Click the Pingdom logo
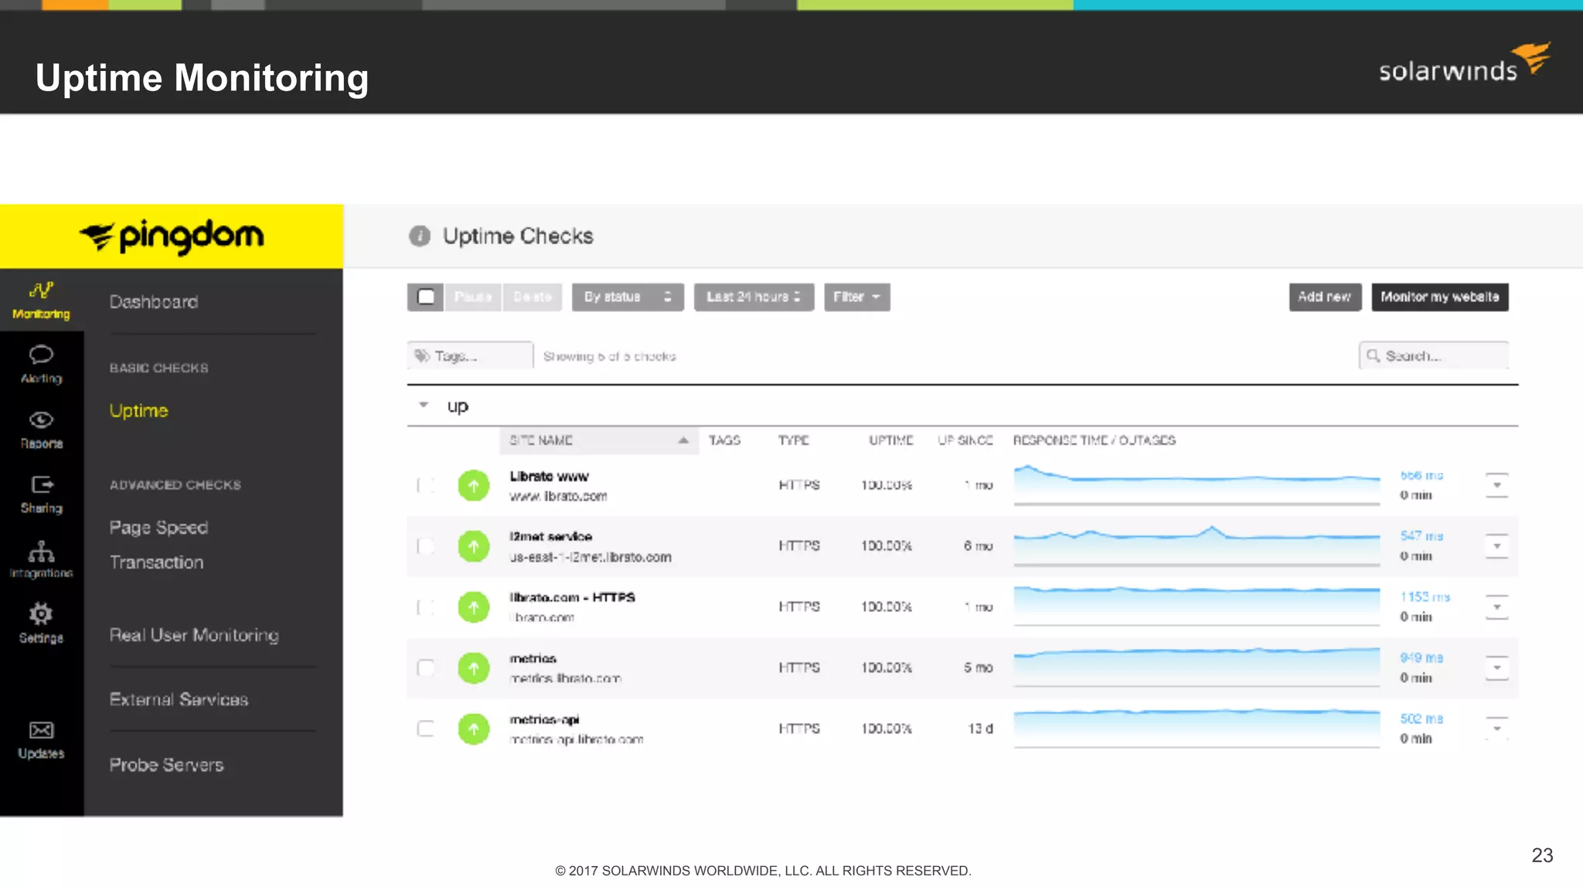 [x=172, y=236]
